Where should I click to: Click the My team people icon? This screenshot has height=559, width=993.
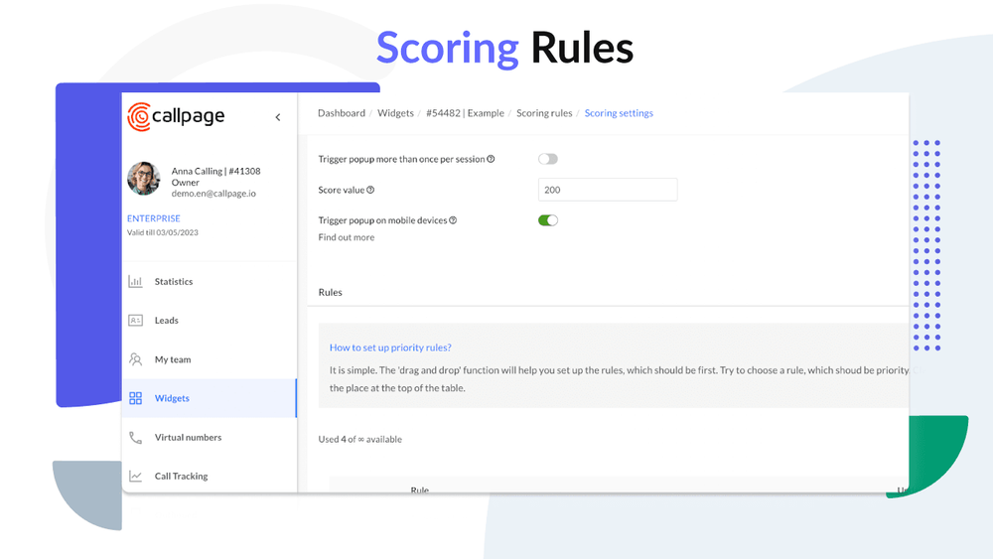(135, 359)
